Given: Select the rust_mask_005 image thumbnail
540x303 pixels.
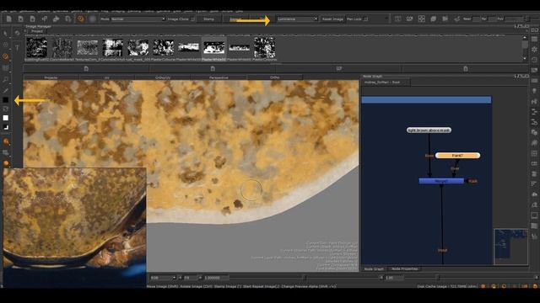Looking at the screenshot, I should click(x=138, y=47).
